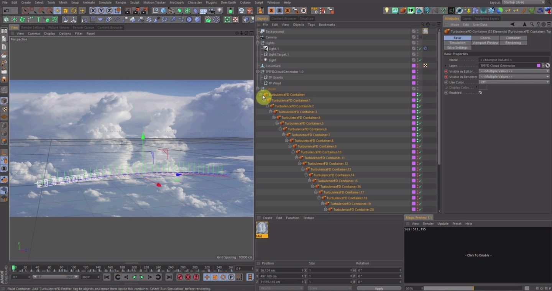Toggle green checkmark of TurbulenceFD Container.3
The width and height of the screenshot is (552, 291).
click(x=420, y=112)
